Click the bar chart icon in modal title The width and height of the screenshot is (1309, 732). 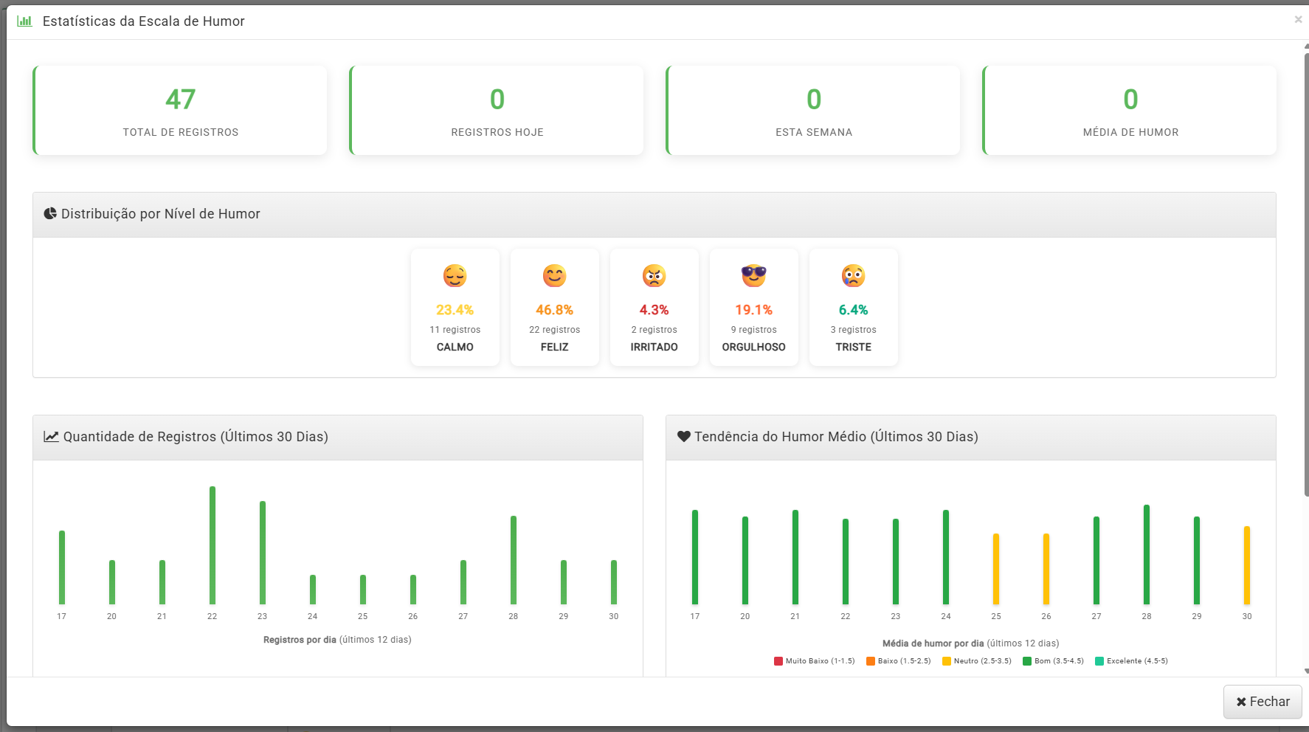pos(24,21)
